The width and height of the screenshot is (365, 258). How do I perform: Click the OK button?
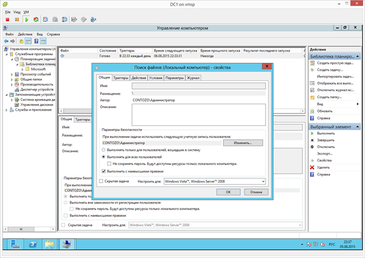[x=228, y=192]
